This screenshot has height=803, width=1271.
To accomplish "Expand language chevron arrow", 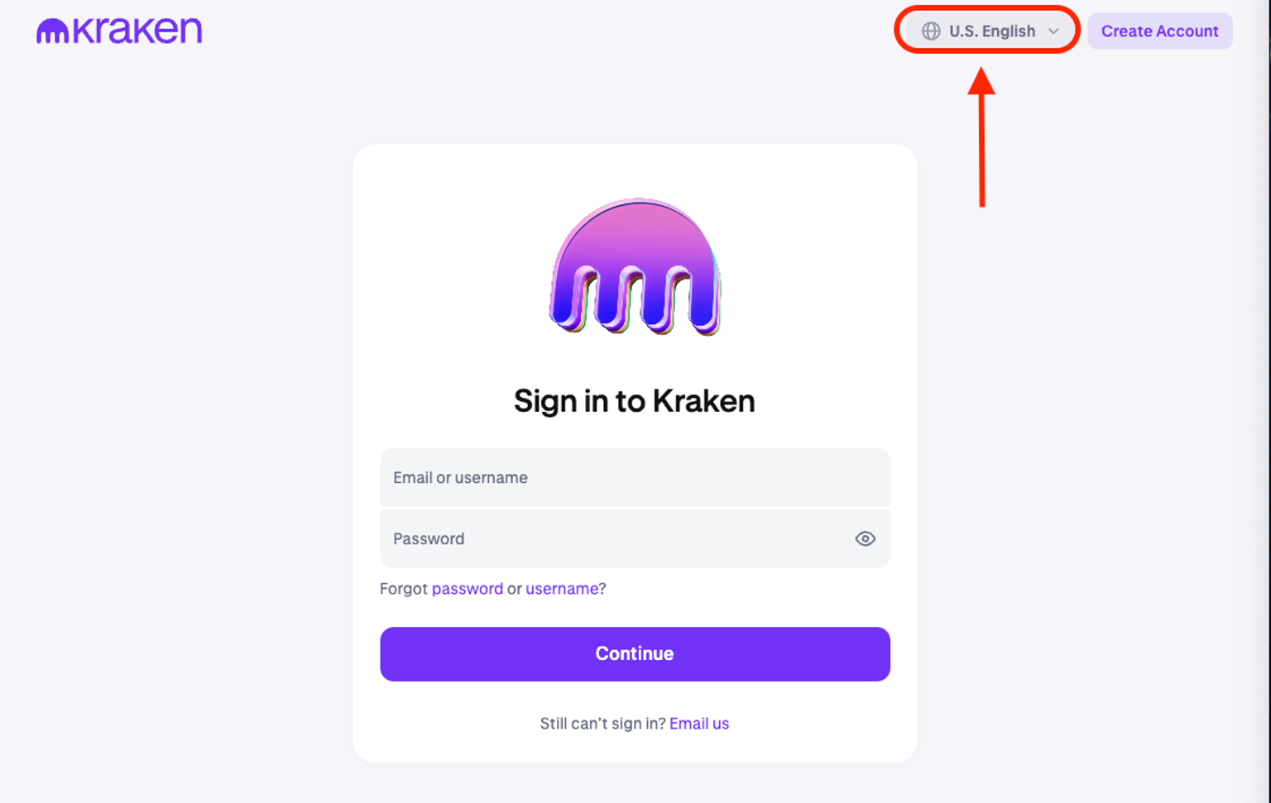I will click(x=1053, y=31).
